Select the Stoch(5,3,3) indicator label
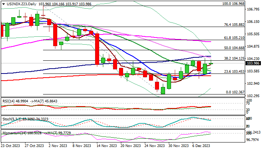This screenshot has height=150, width=262. [x=10, y=118]
